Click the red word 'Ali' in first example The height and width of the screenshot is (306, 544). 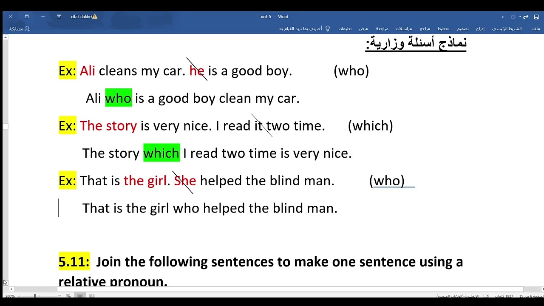[87, 71]
